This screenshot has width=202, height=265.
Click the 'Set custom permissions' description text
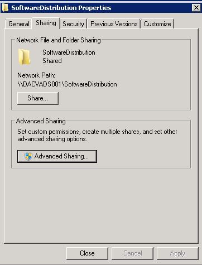point(97,136)
